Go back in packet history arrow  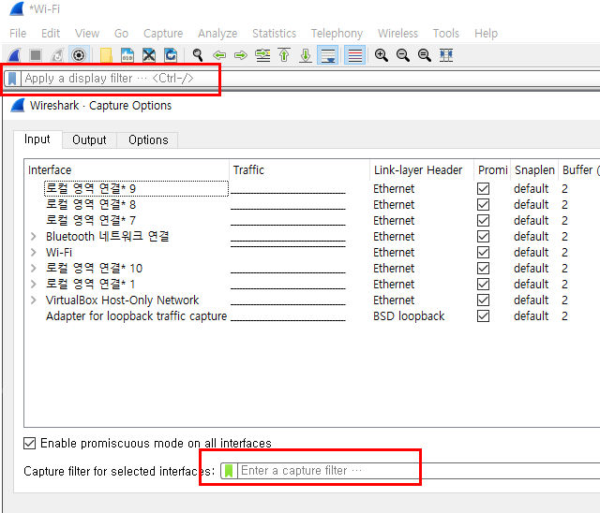tap(219, 55)
